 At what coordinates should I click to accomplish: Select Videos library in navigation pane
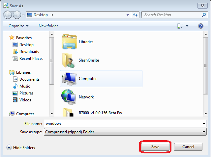tap(25, 100)
